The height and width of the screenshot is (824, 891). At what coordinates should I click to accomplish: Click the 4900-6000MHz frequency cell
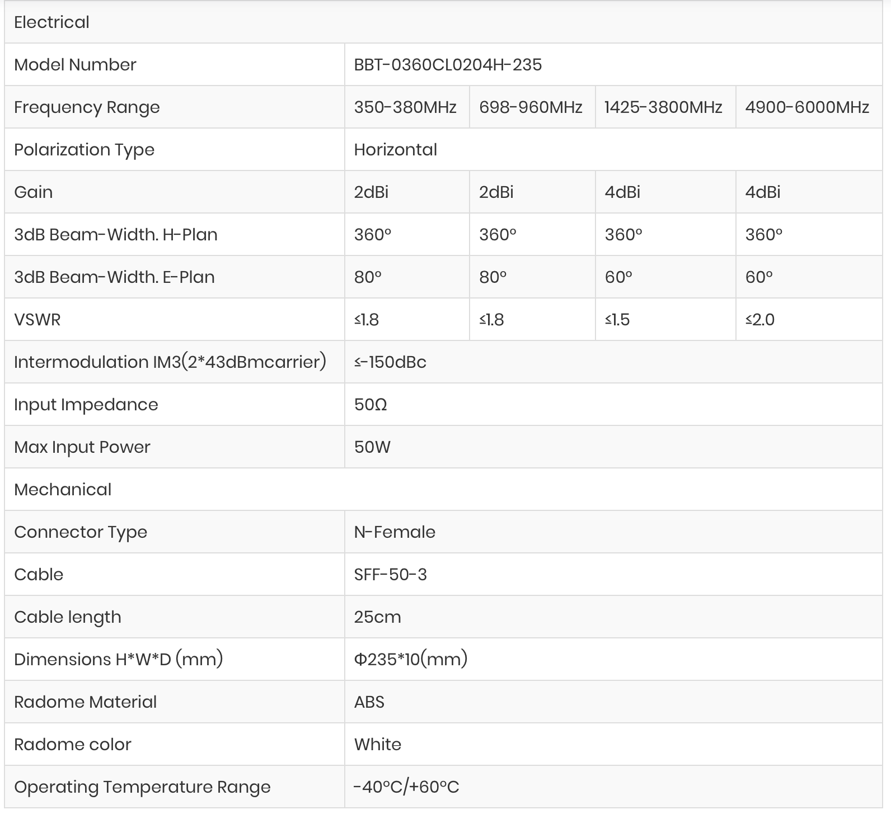click(x=807, y=107)
